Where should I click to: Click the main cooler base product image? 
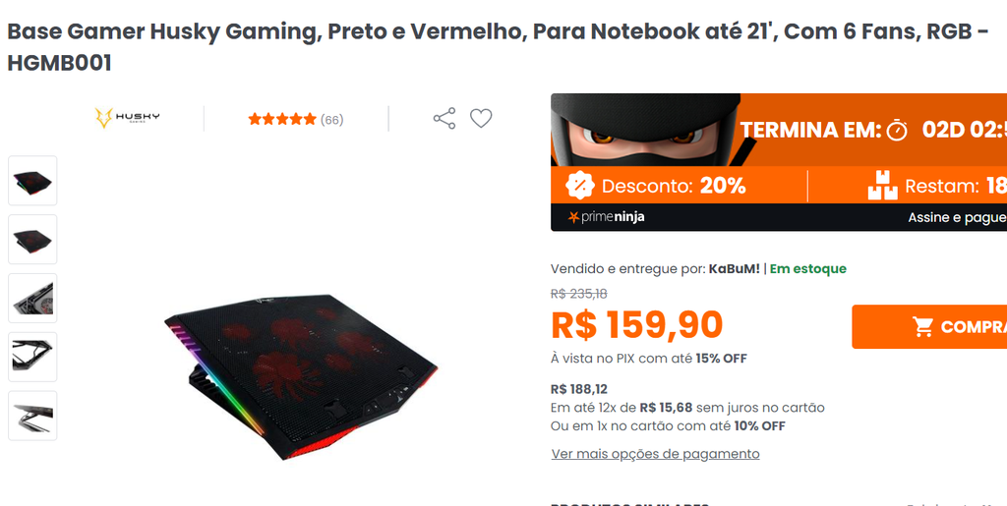301,376
